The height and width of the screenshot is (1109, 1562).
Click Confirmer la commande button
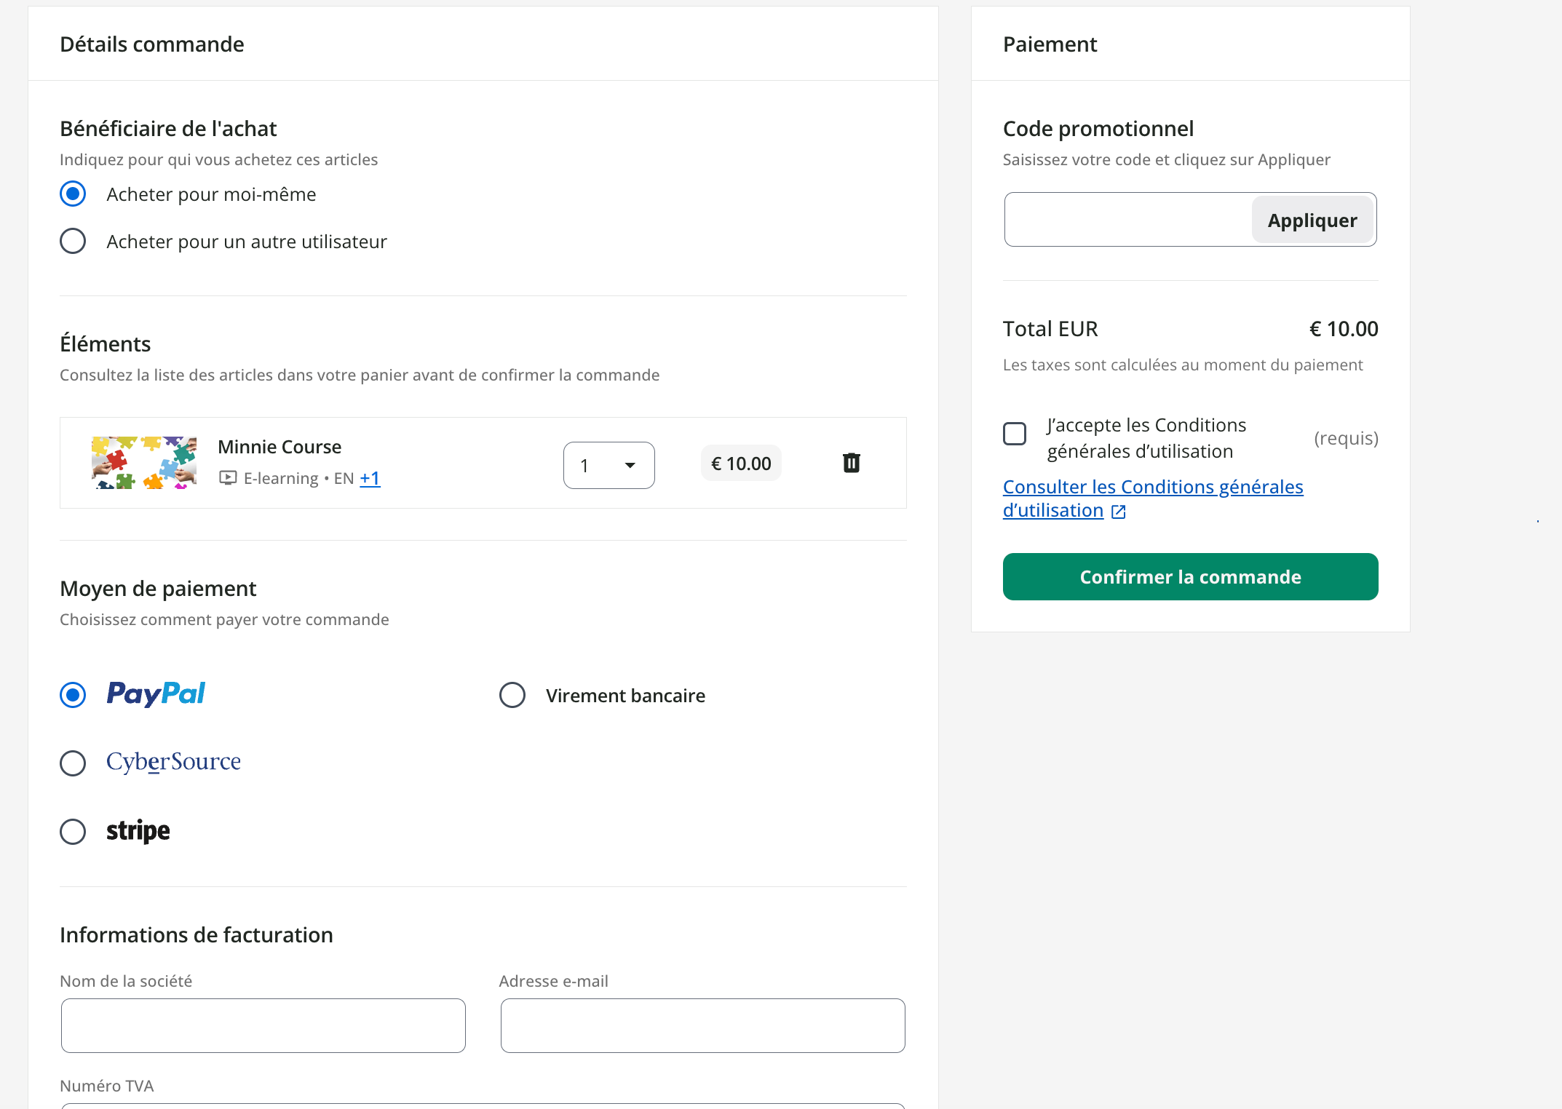click(x=1190, y=576)
